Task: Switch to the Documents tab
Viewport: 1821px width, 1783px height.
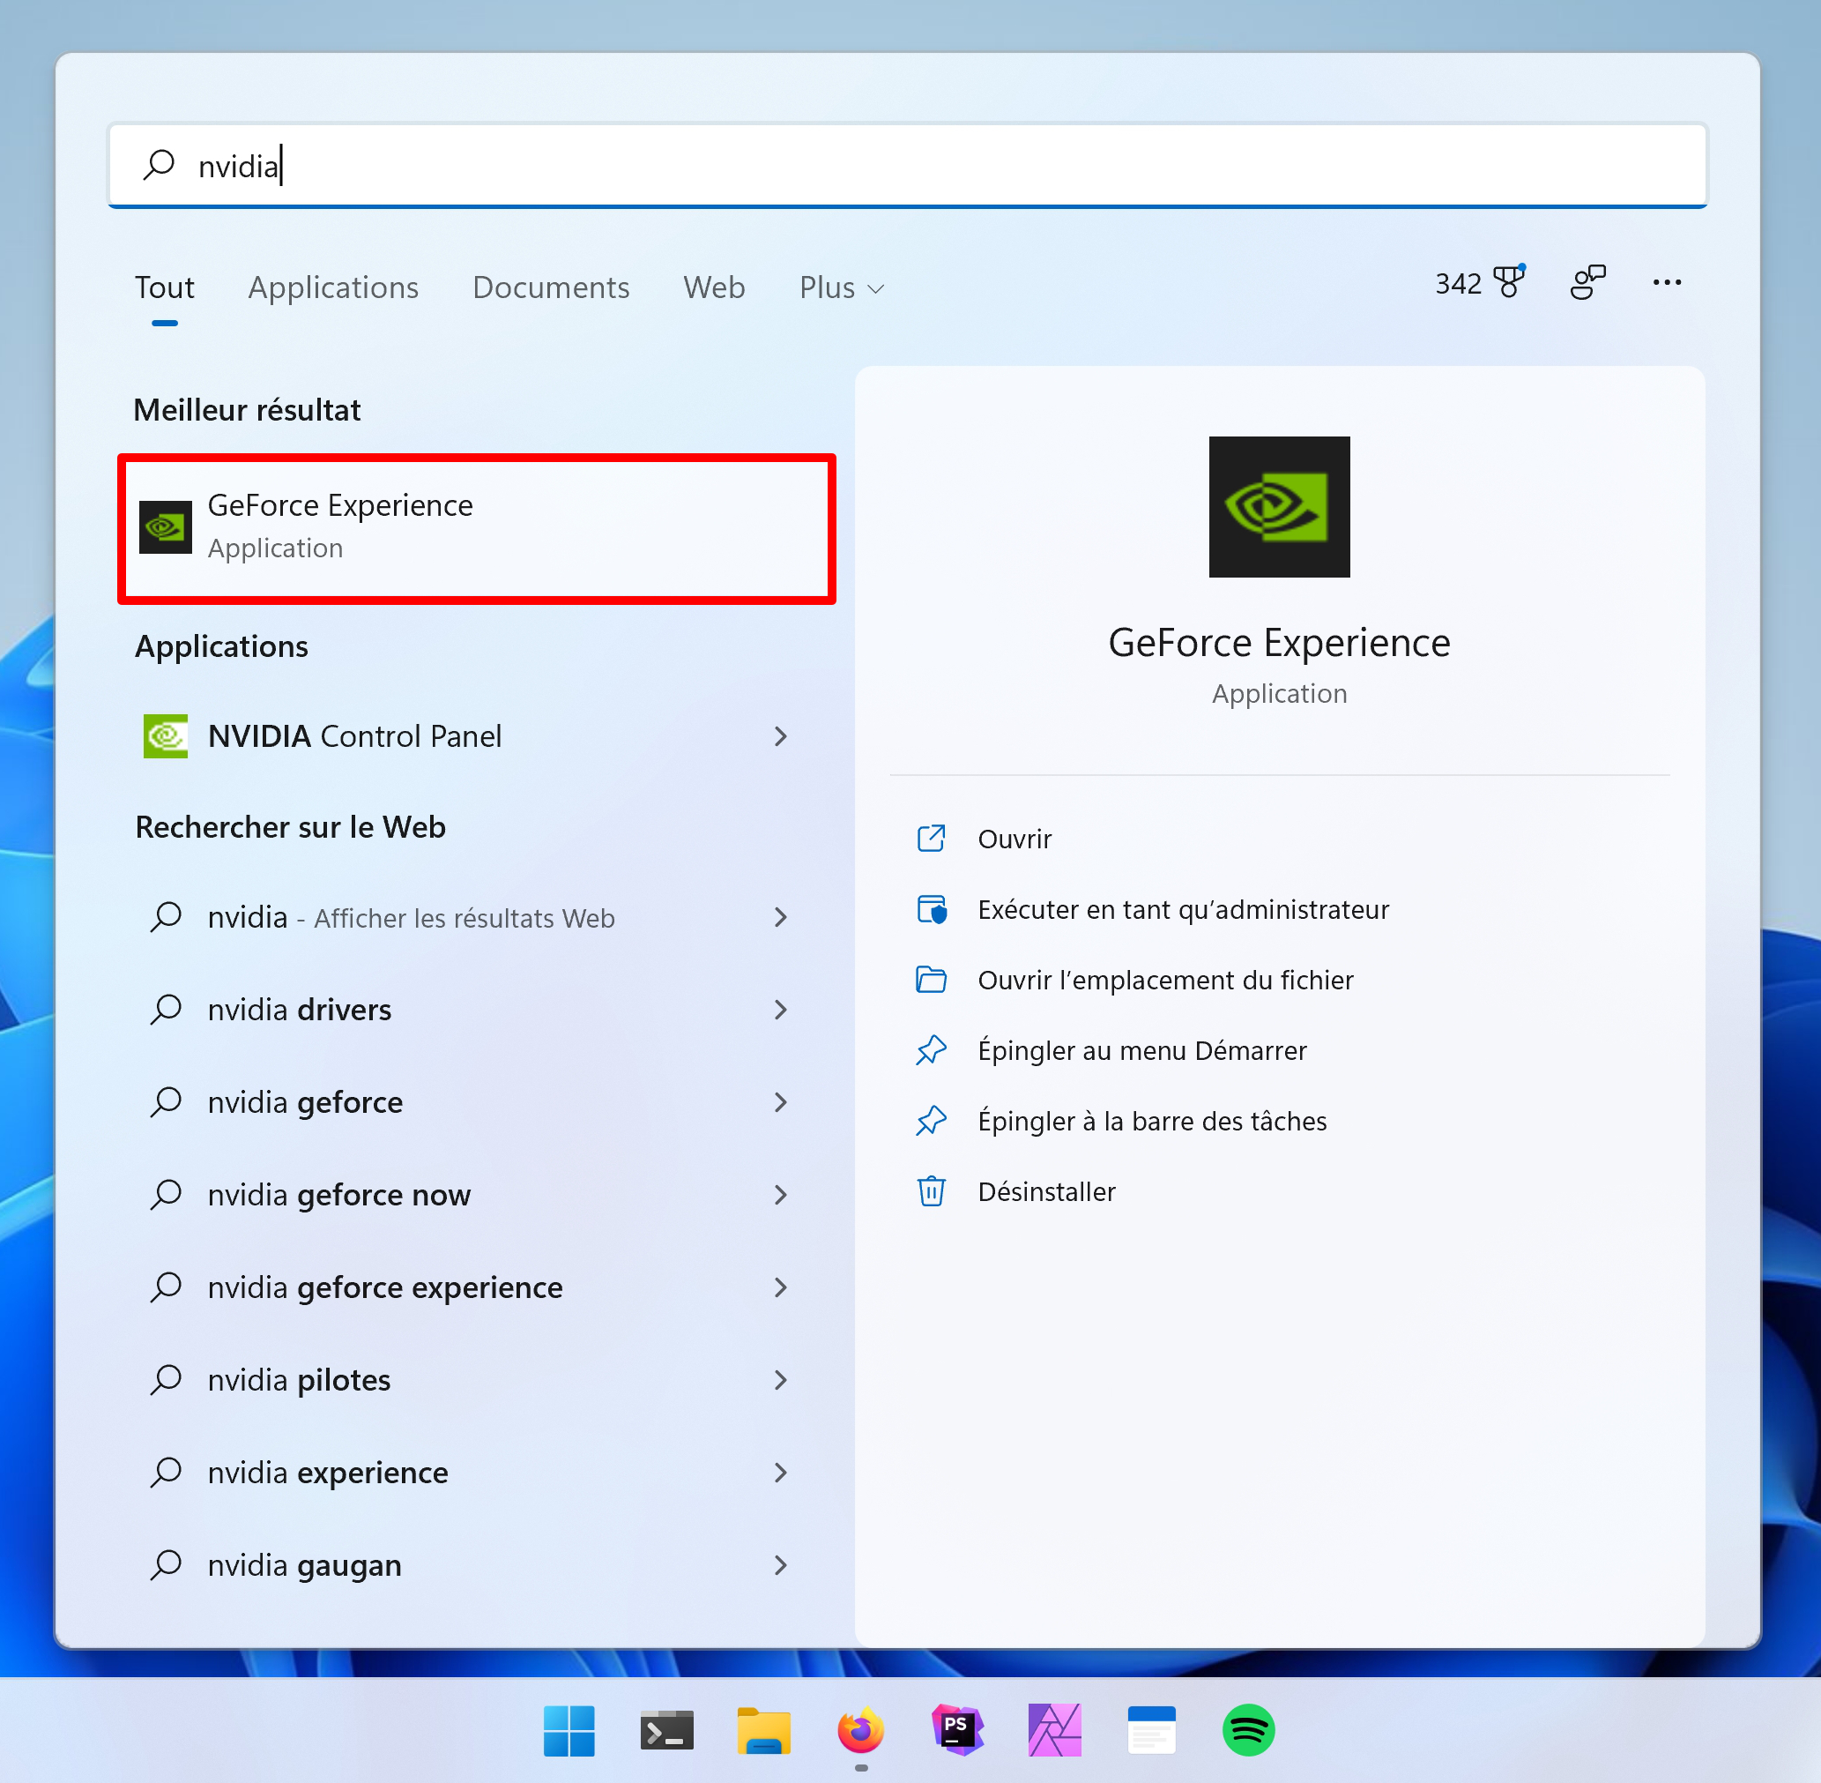Action: point(551,287)
